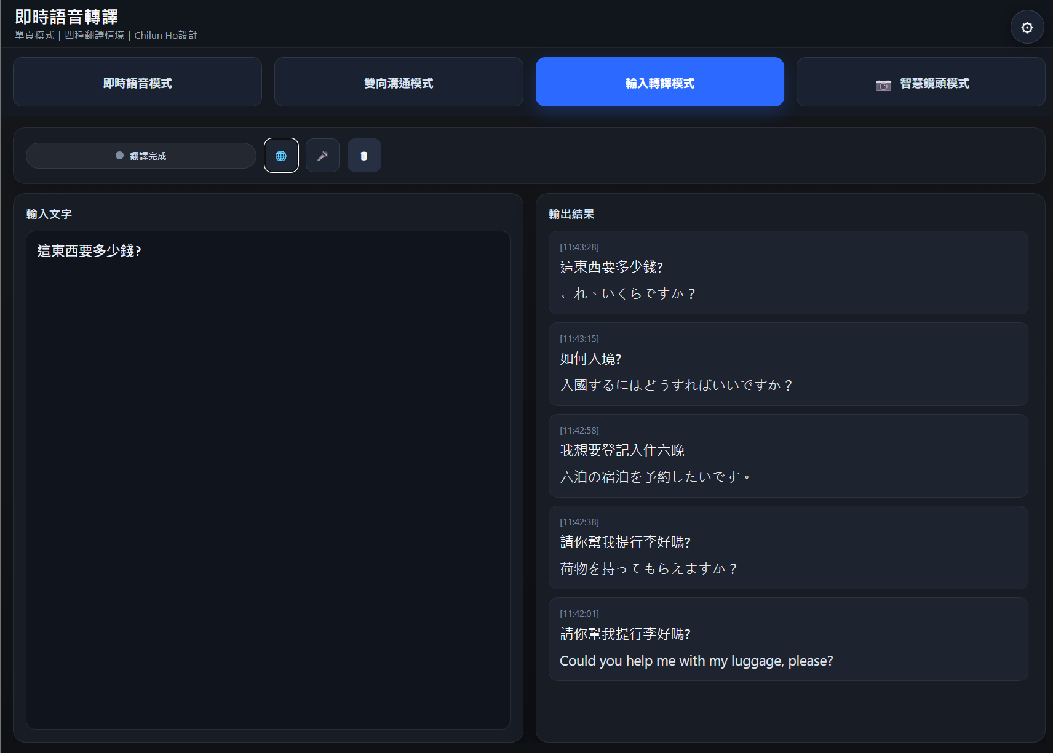Switch to 雙向溝通模式 tab

(399, 82)
